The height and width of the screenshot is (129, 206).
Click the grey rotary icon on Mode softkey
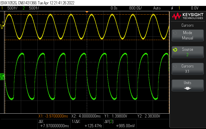coord(175,33)
